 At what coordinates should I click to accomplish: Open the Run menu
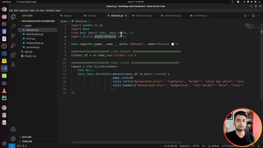pos(42,10)
